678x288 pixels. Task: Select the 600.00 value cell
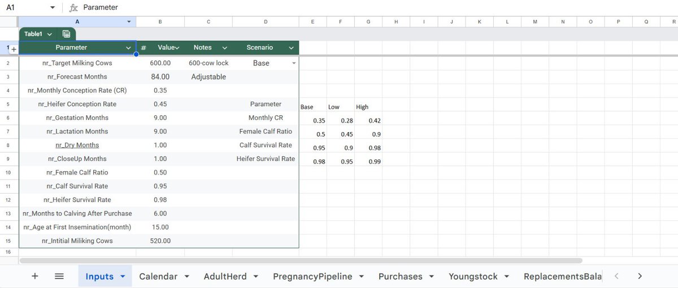160,63
